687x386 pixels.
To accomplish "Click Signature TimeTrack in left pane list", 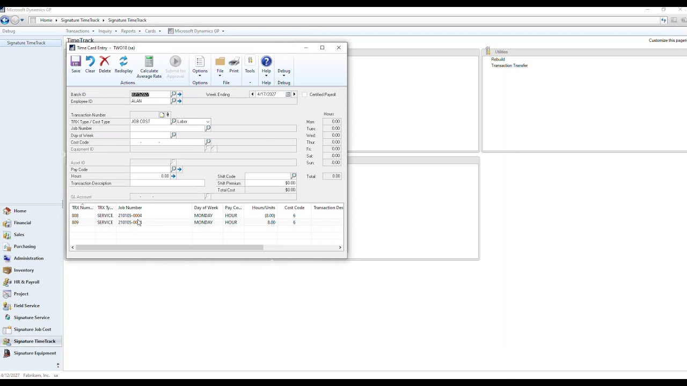I will [x=26, y=43].
